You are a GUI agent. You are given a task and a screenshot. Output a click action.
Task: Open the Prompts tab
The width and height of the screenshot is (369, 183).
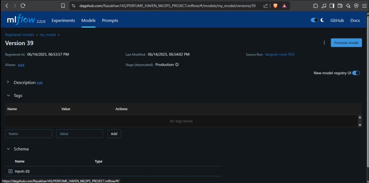110,21
